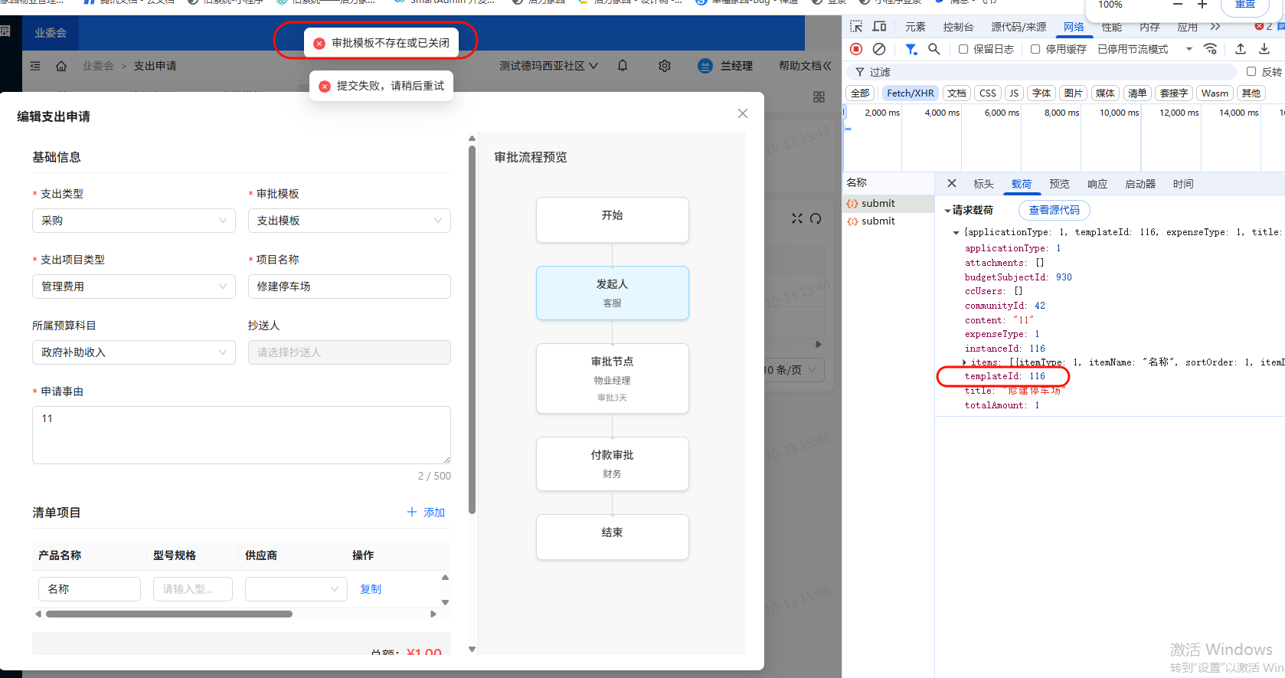
Task: Expand the 审批模板 dropdown showing 支出模板
Action: point(349,221)
